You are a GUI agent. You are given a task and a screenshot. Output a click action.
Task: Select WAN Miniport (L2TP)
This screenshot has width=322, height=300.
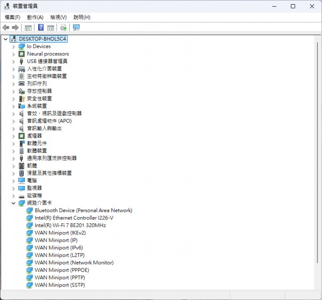pyautogui.click(x=60, y=255)
